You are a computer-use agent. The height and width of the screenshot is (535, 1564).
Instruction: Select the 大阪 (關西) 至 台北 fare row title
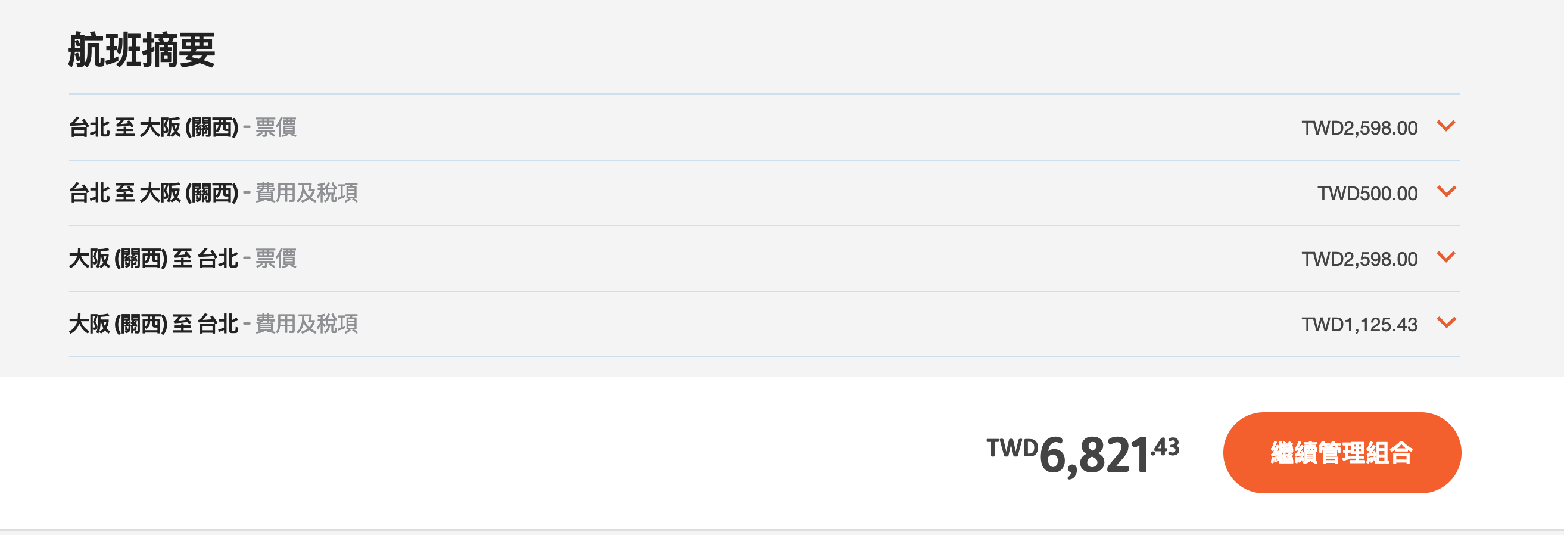pyautogui.click(x=154, y=259)
